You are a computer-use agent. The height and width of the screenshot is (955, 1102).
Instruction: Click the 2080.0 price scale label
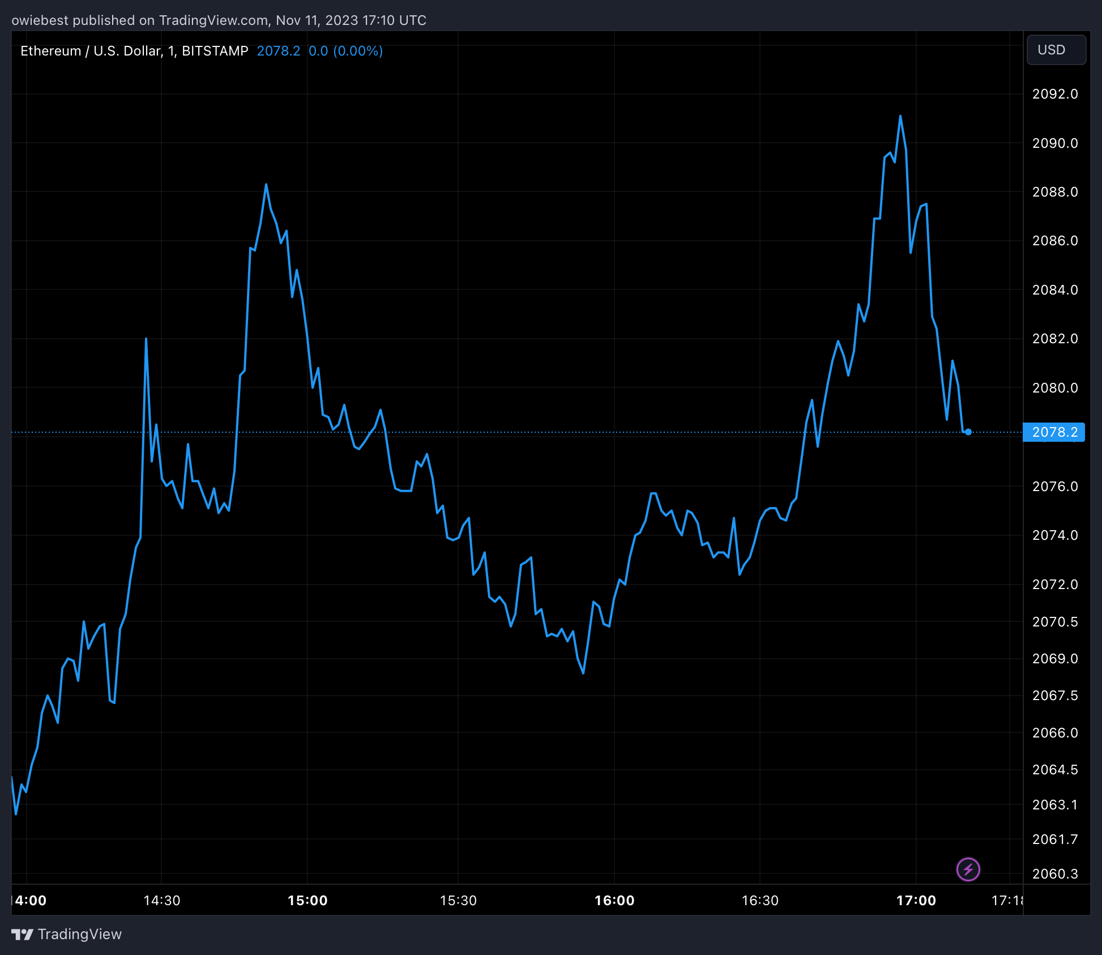(x=1054, y=388)
